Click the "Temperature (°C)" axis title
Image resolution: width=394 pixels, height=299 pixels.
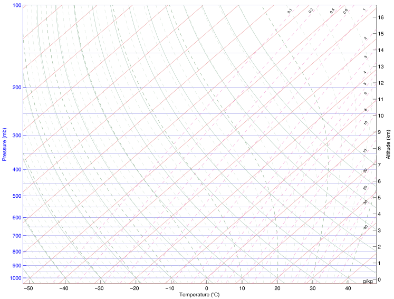point(199,294)
